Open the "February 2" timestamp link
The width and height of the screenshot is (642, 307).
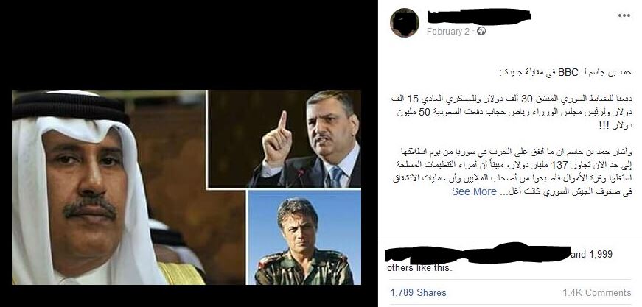(x=447, y=32)
